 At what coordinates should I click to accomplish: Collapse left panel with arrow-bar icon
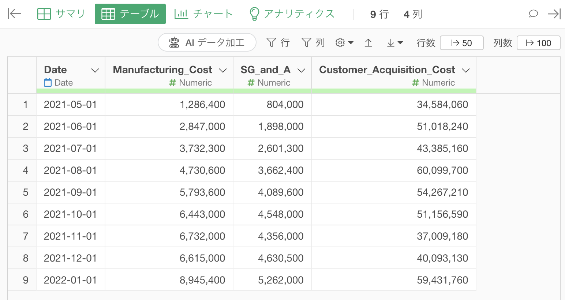click(14, 14)
